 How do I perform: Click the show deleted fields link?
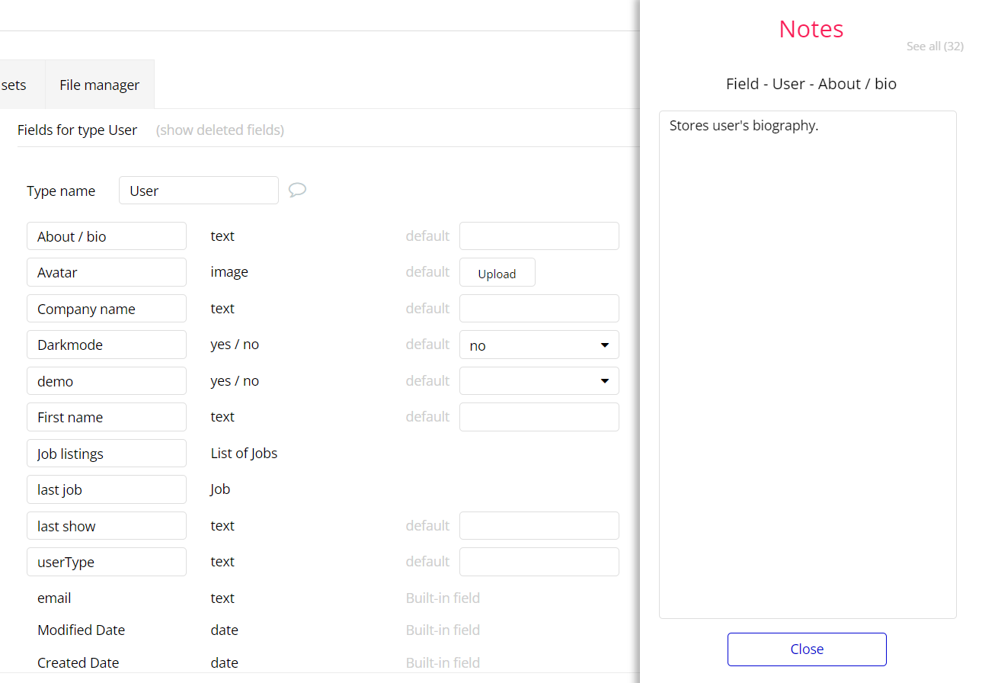point(220,130)
